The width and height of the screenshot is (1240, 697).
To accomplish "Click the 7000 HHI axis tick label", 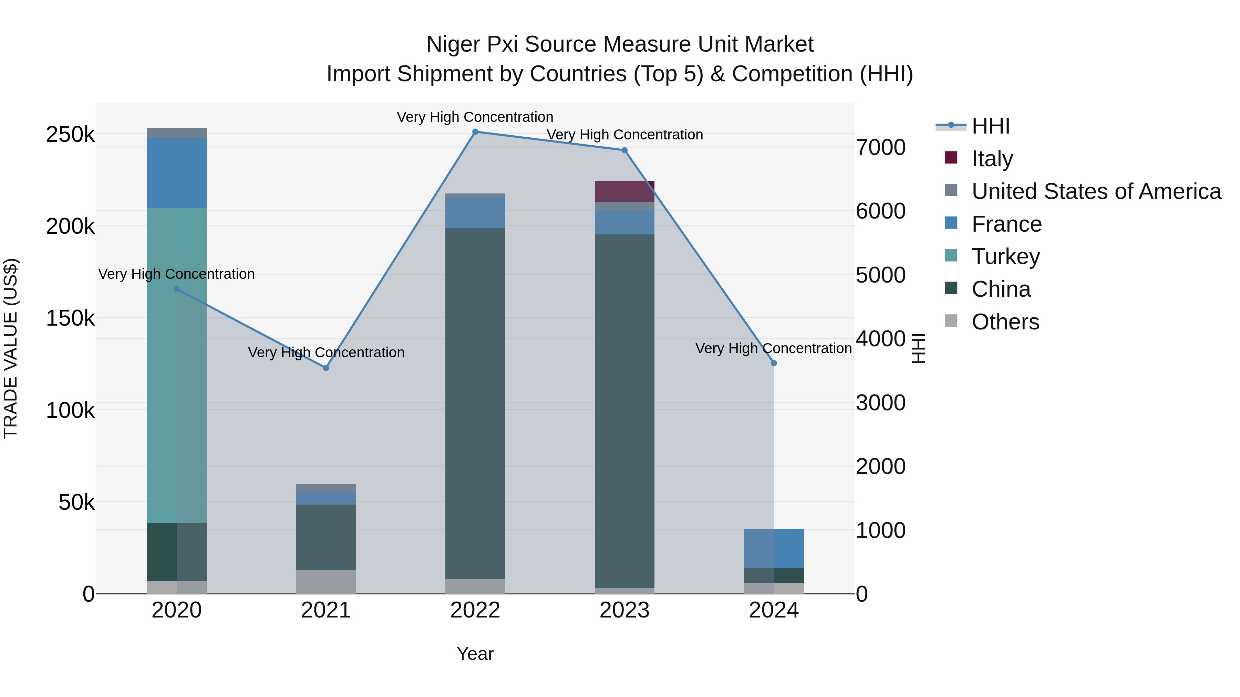I will coord(880,147).
